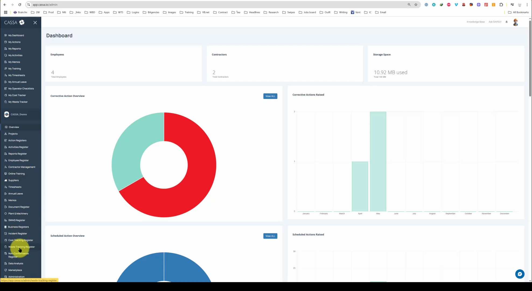Open the Waste Tracking Register menu item
The height and width of the screenshot is (291, 532).
point(22,247)
